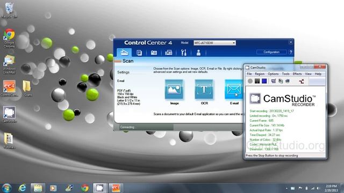Show hidden system tray icons

[286, 188]
